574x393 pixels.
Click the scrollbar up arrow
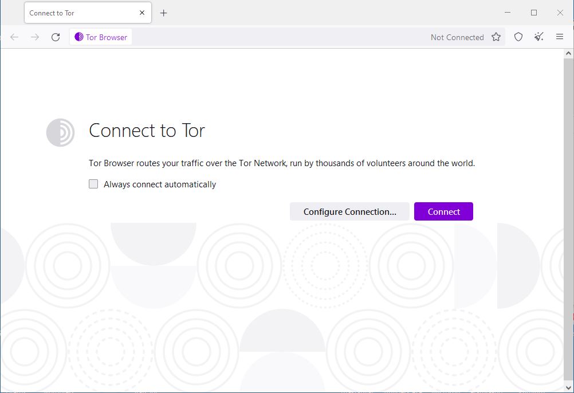pos(568,53)
